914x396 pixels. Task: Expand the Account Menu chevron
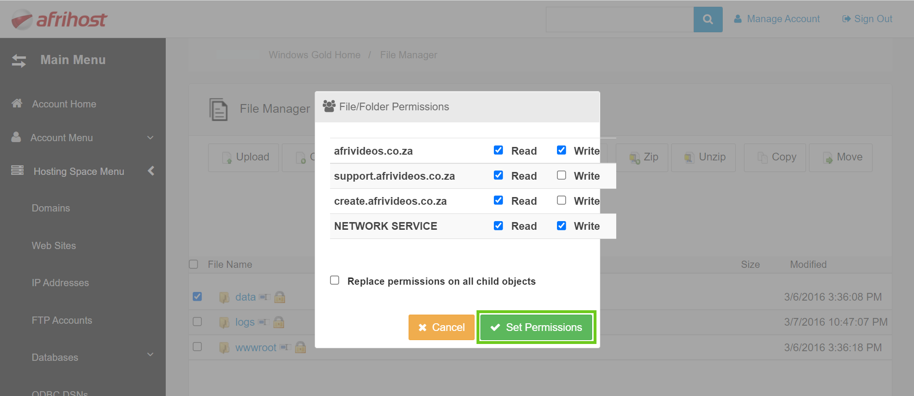[150, 138]
